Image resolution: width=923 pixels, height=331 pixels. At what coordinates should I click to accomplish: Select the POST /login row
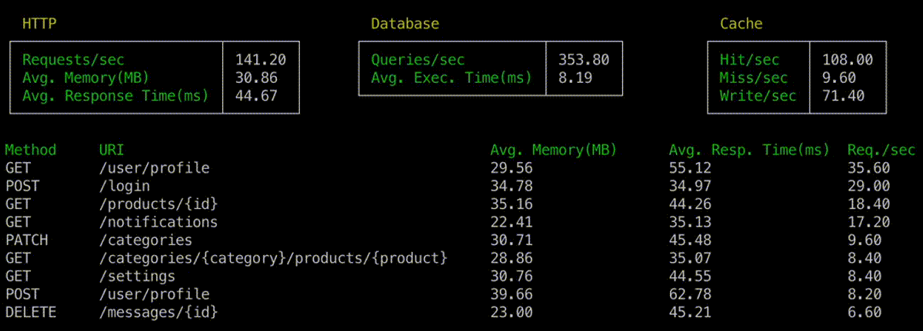(125, 186)
